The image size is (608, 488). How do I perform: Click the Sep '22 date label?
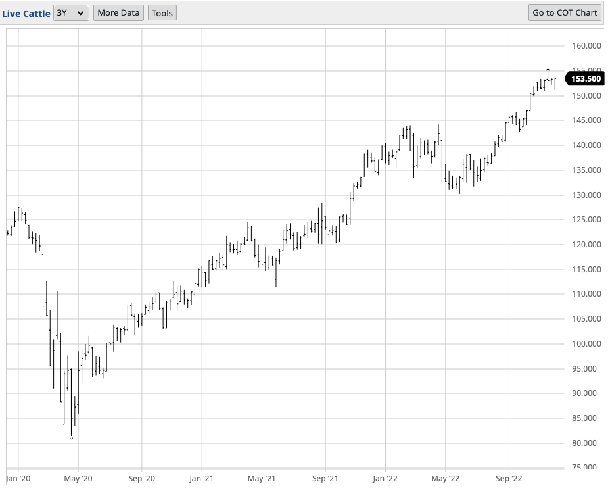[509, 479]
